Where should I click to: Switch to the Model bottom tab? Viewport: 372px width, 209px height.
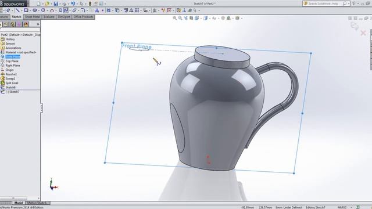click(x=18, y=203)
